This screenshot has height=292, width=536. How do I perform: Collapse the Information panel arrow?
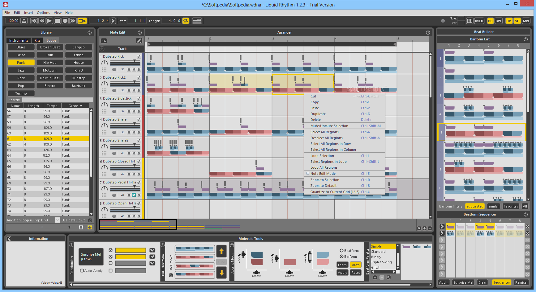pyautogui.click(x=9, y=239)
